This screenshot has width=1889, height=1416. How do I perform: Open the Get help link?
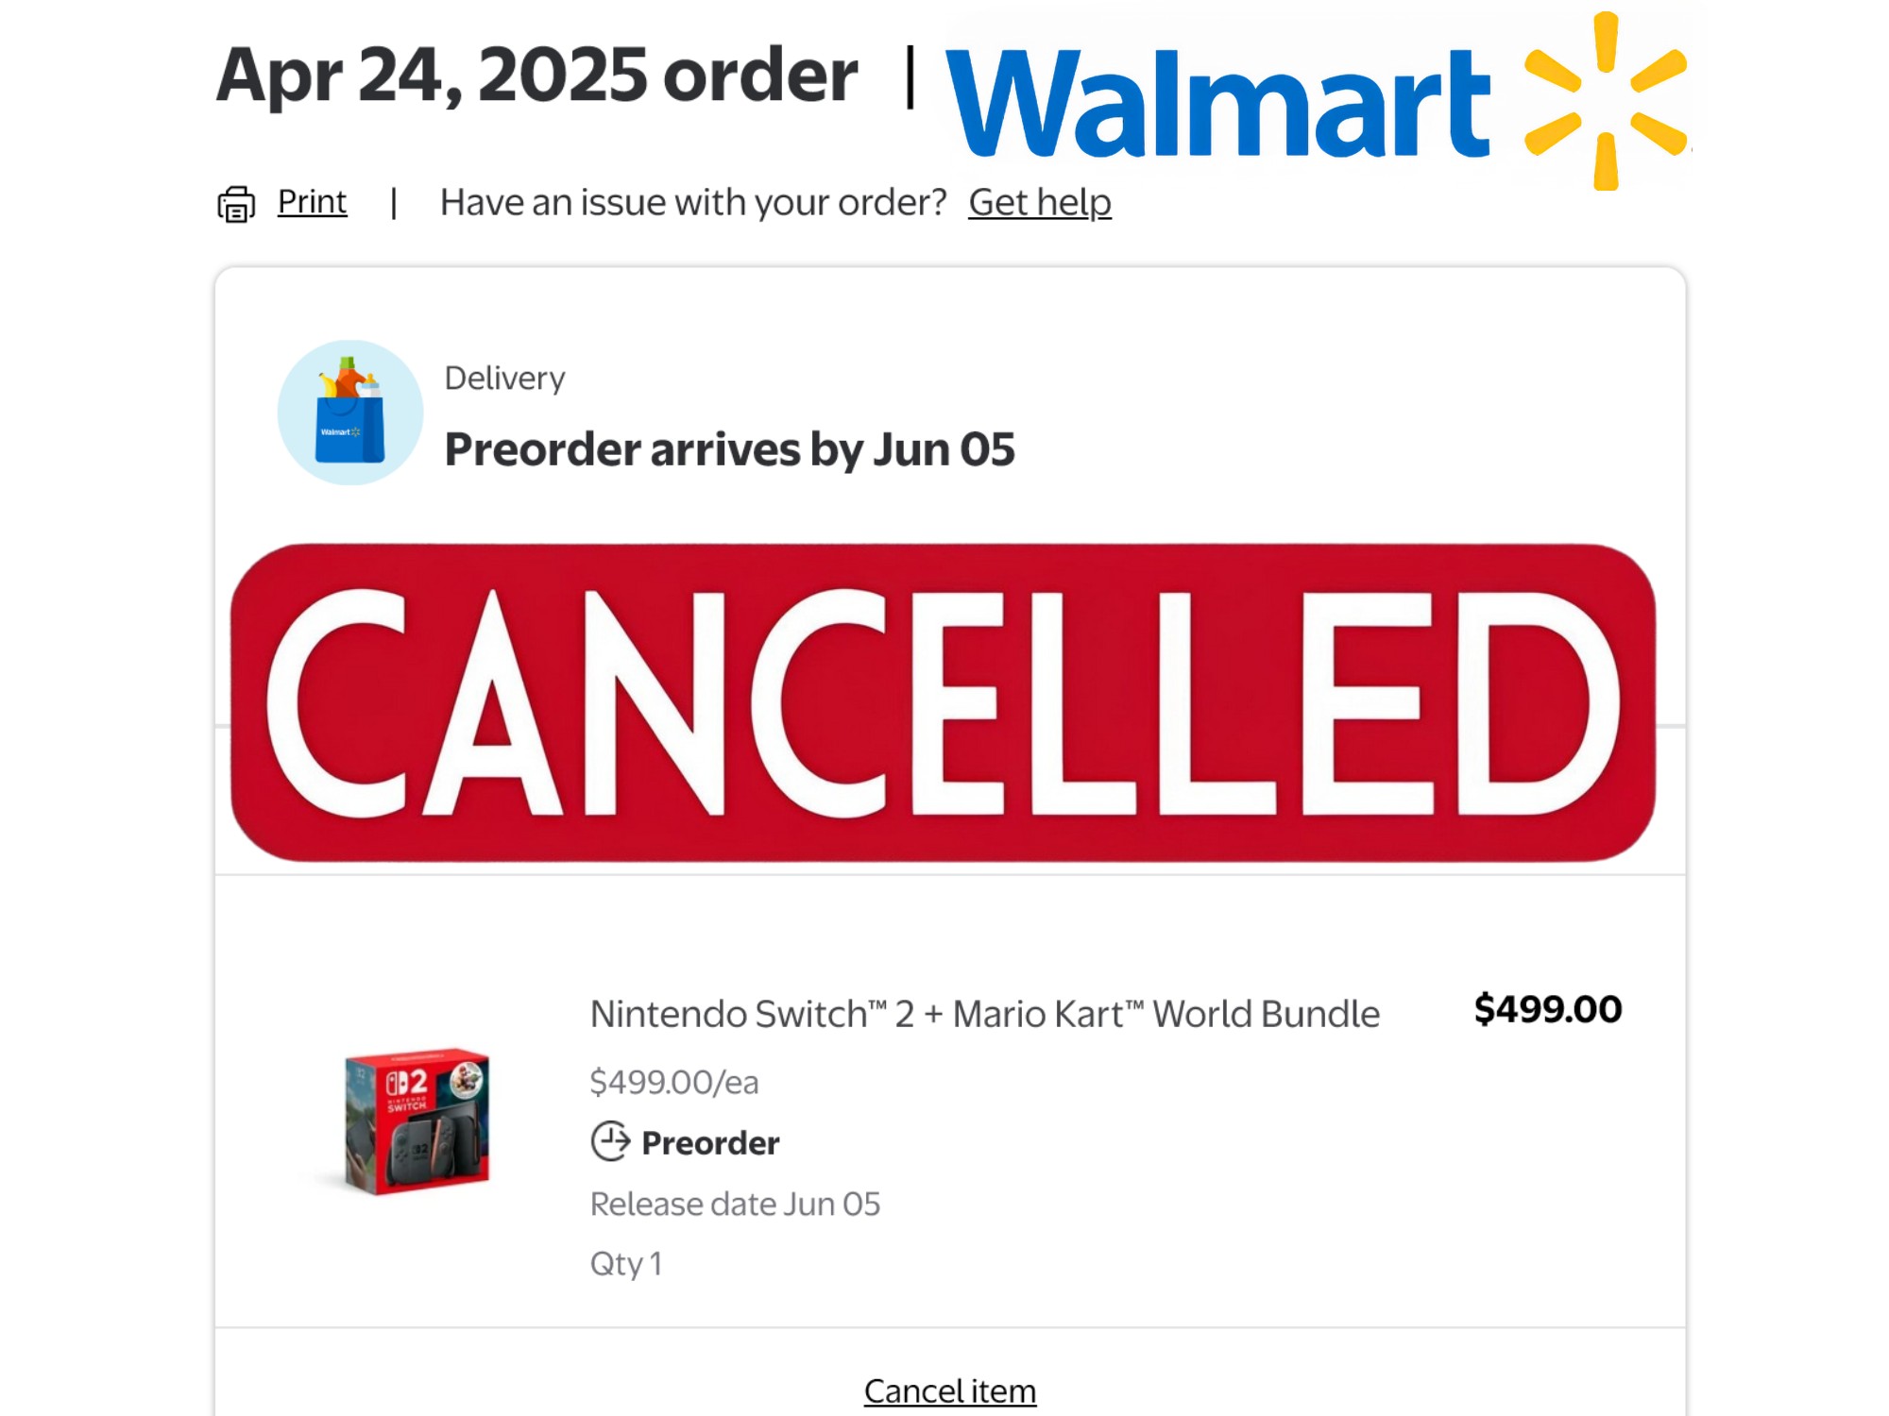point(1039,203)
